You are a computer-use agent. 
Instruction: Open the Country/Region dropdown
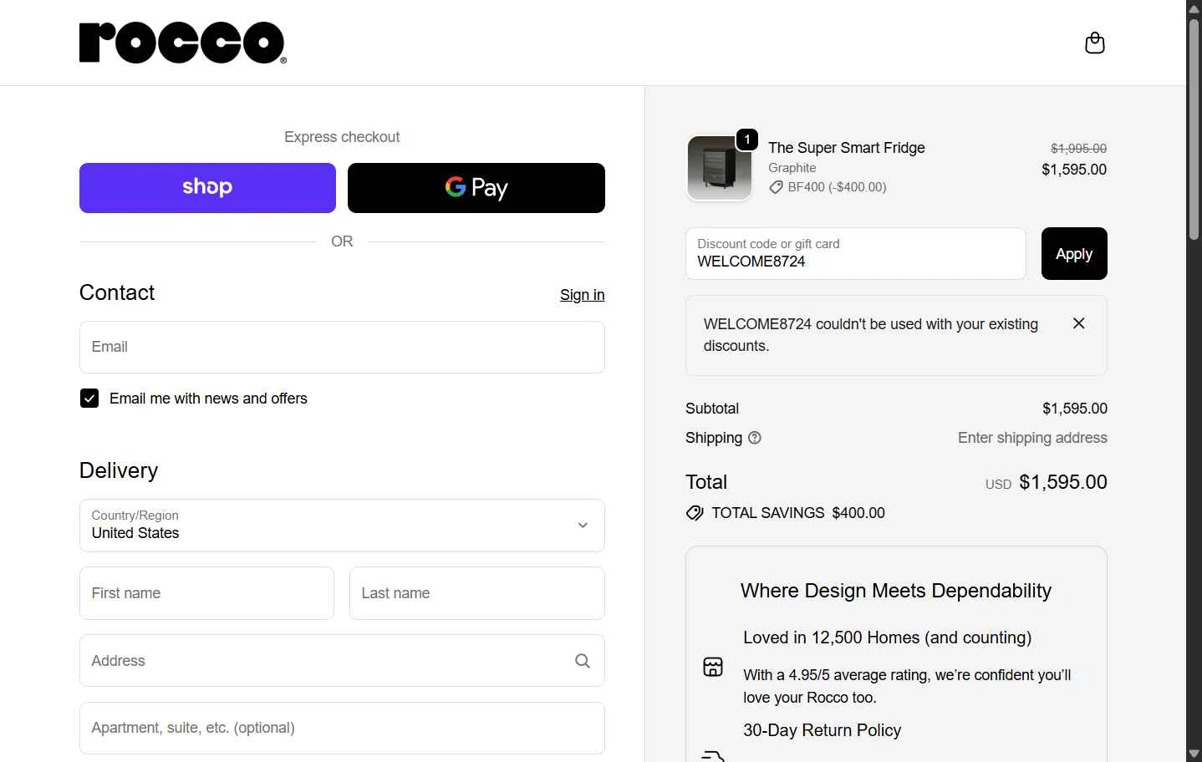pos(342,526)
